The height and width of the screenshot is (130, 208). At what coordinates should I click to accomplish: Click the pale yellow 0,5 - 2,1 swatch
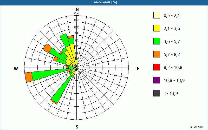(157, 15)
